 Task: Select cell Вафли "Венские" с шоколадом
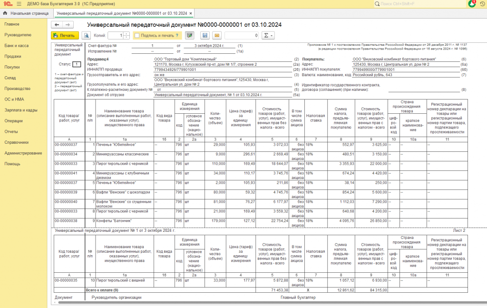coord(125,194)
